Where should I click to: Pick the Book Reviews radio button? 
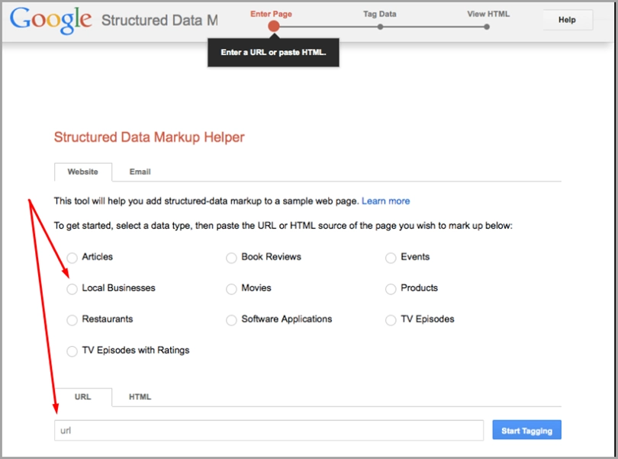(x=231, y=258)
